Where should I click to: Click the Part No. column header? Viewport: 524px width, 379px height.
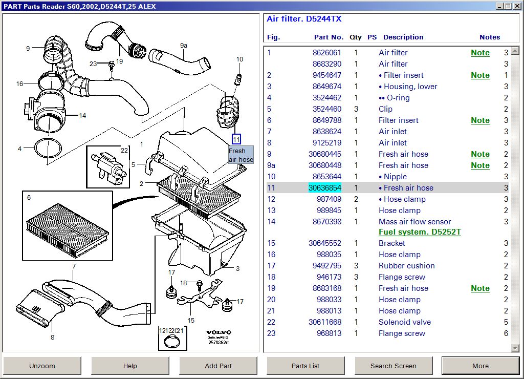329,37
